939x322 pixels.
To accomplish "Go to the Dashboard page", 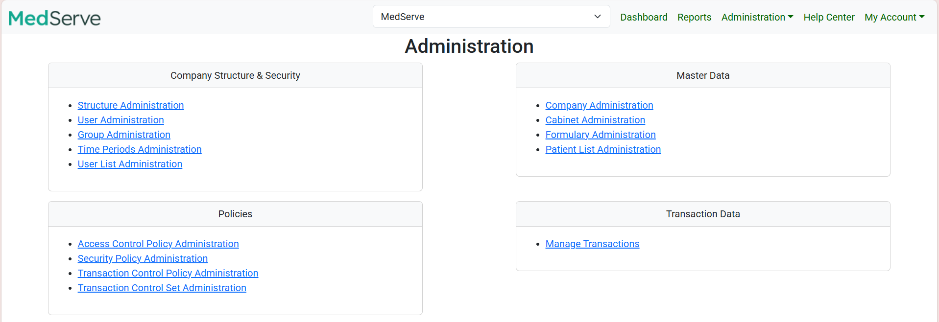I will tap(644, 17).
